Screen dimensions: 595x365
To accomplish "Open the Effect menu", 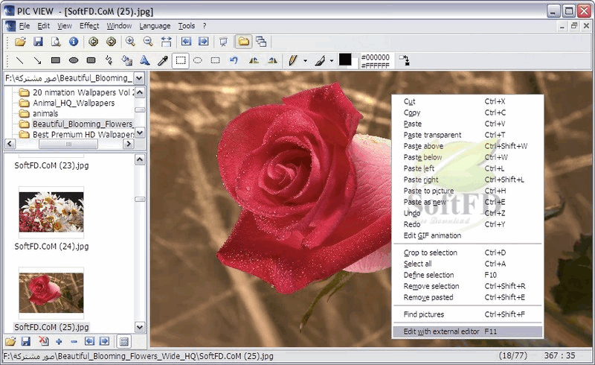I will coord(89,26).
